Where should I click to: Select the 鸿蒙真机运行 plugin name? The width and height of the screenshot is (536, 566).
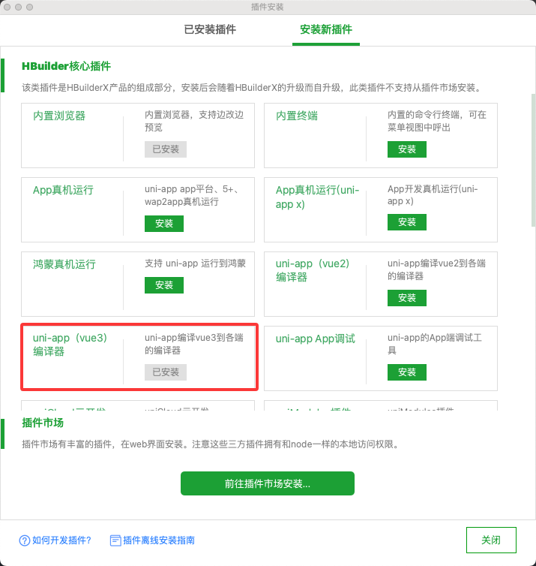coord(64,264)
